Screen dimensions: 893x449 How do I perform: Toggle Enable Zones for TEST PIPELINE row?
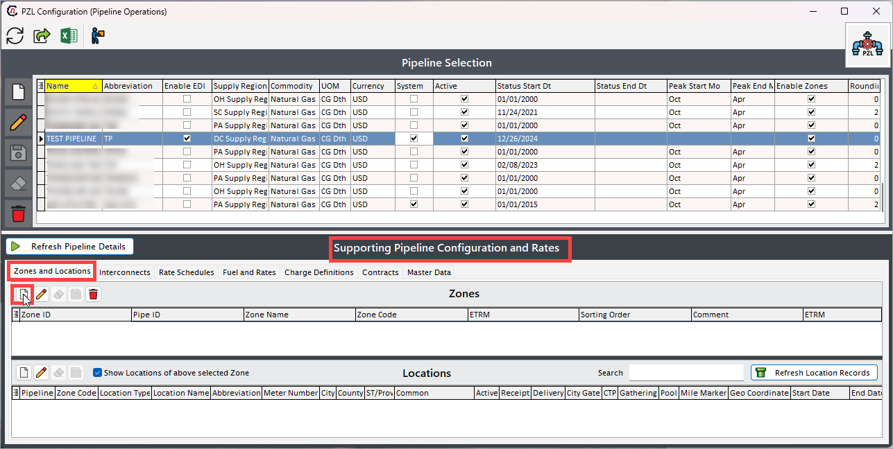pos(811,139)
